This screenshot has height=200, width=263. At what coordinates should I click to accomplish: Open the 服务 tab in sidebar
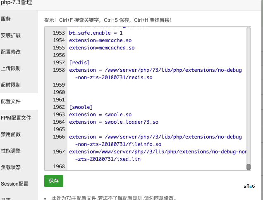click(6, 19)
